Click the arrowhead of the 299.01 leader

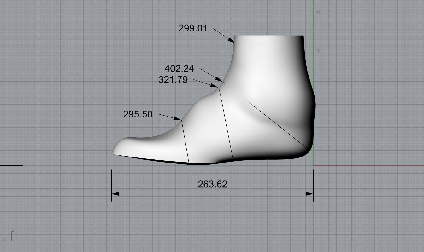[231, 40]
